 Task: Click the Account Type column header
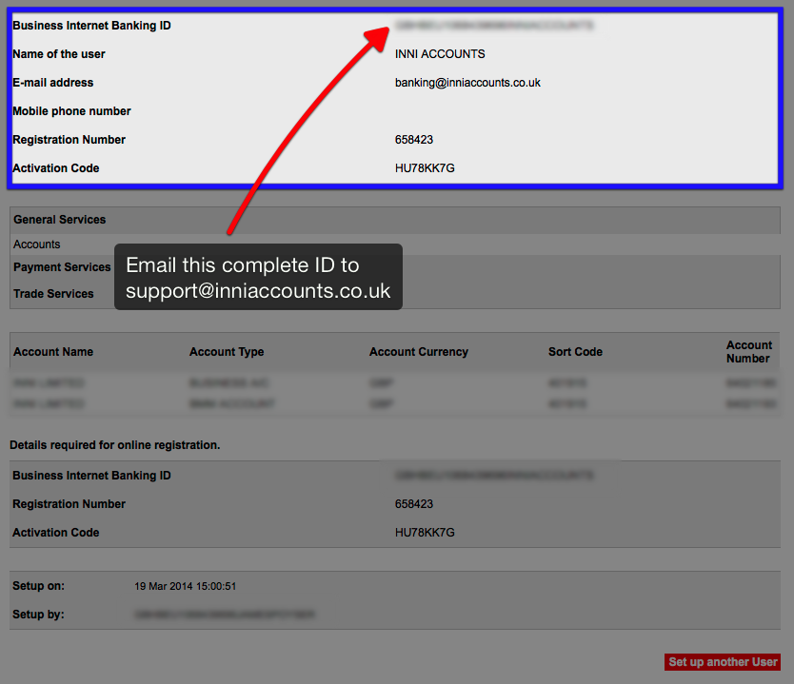(x=227, y=352)
